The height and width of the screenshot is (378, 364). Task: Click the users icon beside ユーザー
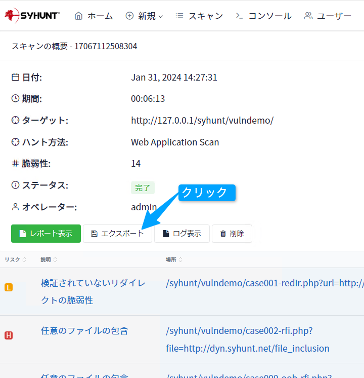tap(308, 16)
